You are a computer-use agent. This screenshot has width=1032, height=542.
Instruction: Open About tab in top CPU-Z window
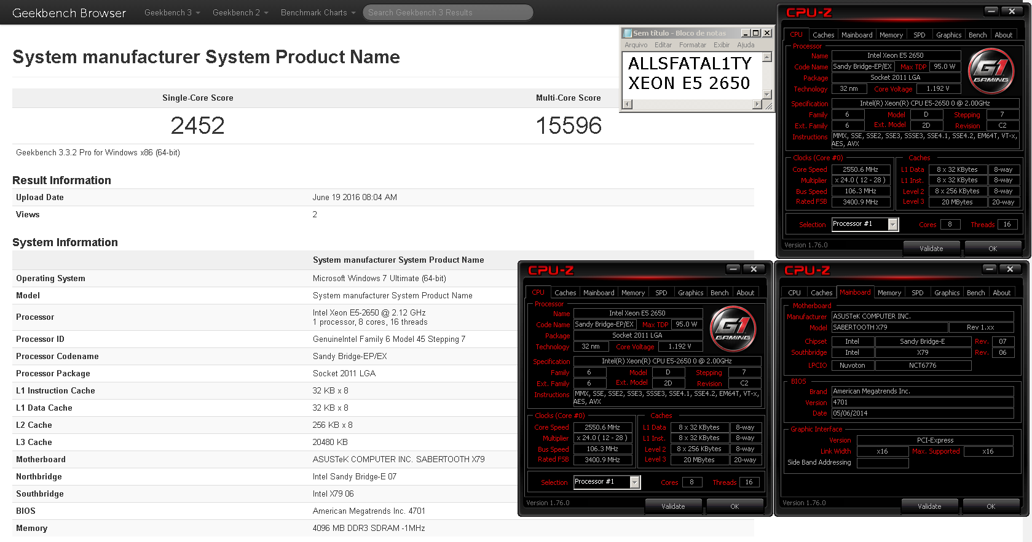[1003, 35]
